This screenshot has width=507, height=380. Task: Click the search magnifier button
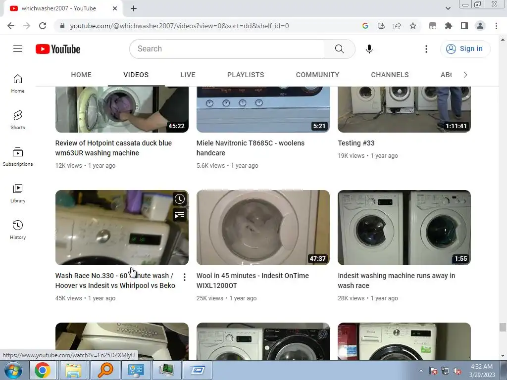coord(339,49)
